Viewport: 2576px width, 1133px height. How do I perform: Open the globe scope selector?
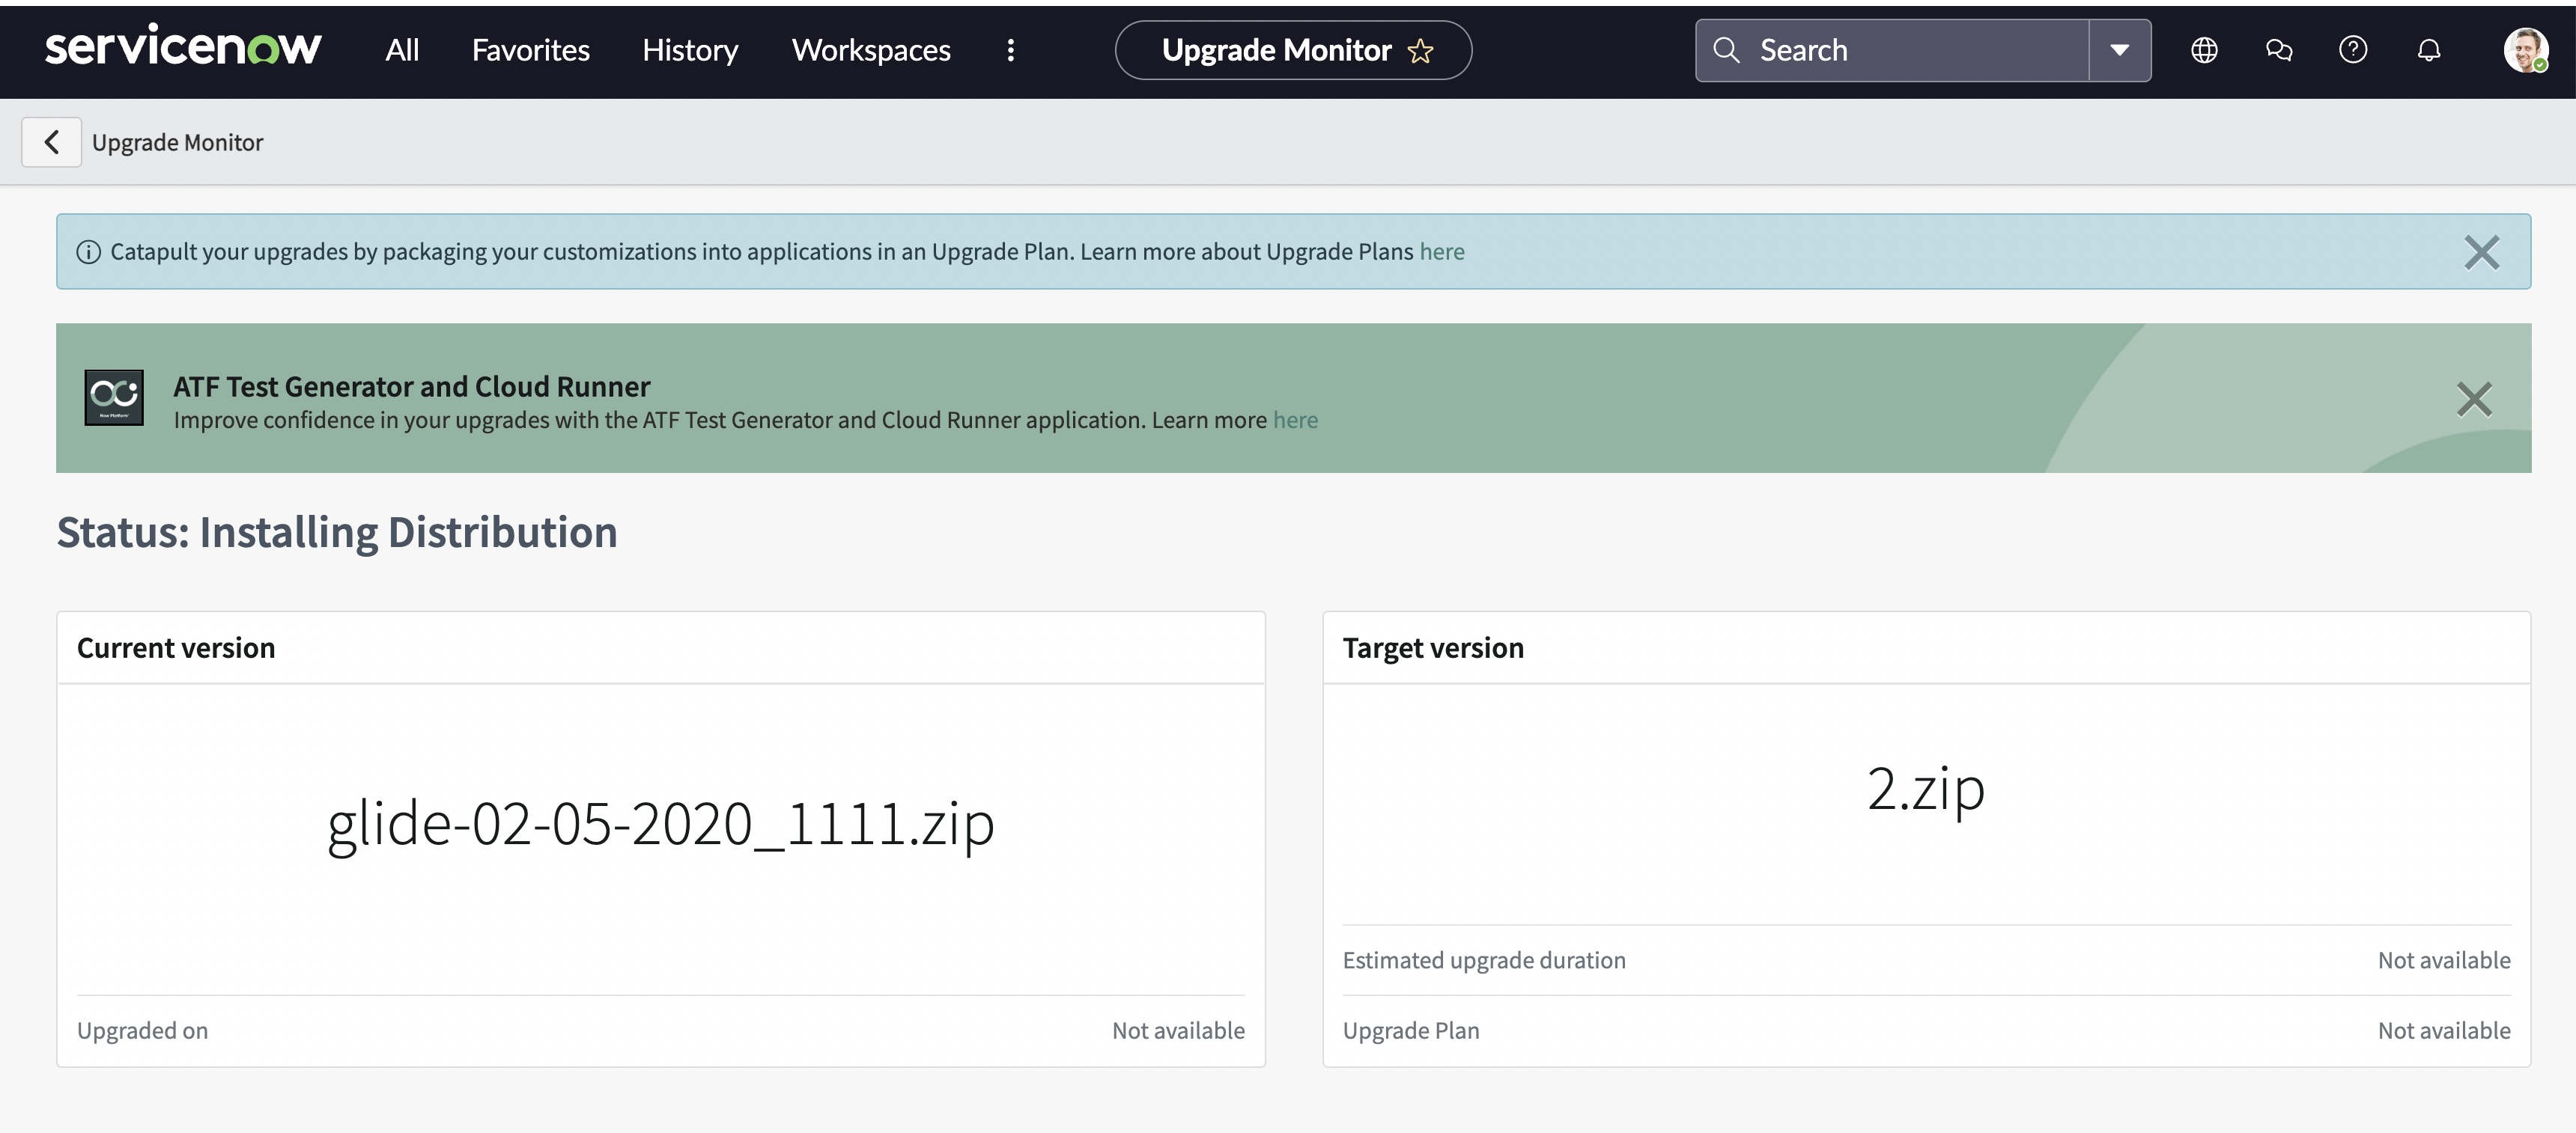(x=2204, y=50)
